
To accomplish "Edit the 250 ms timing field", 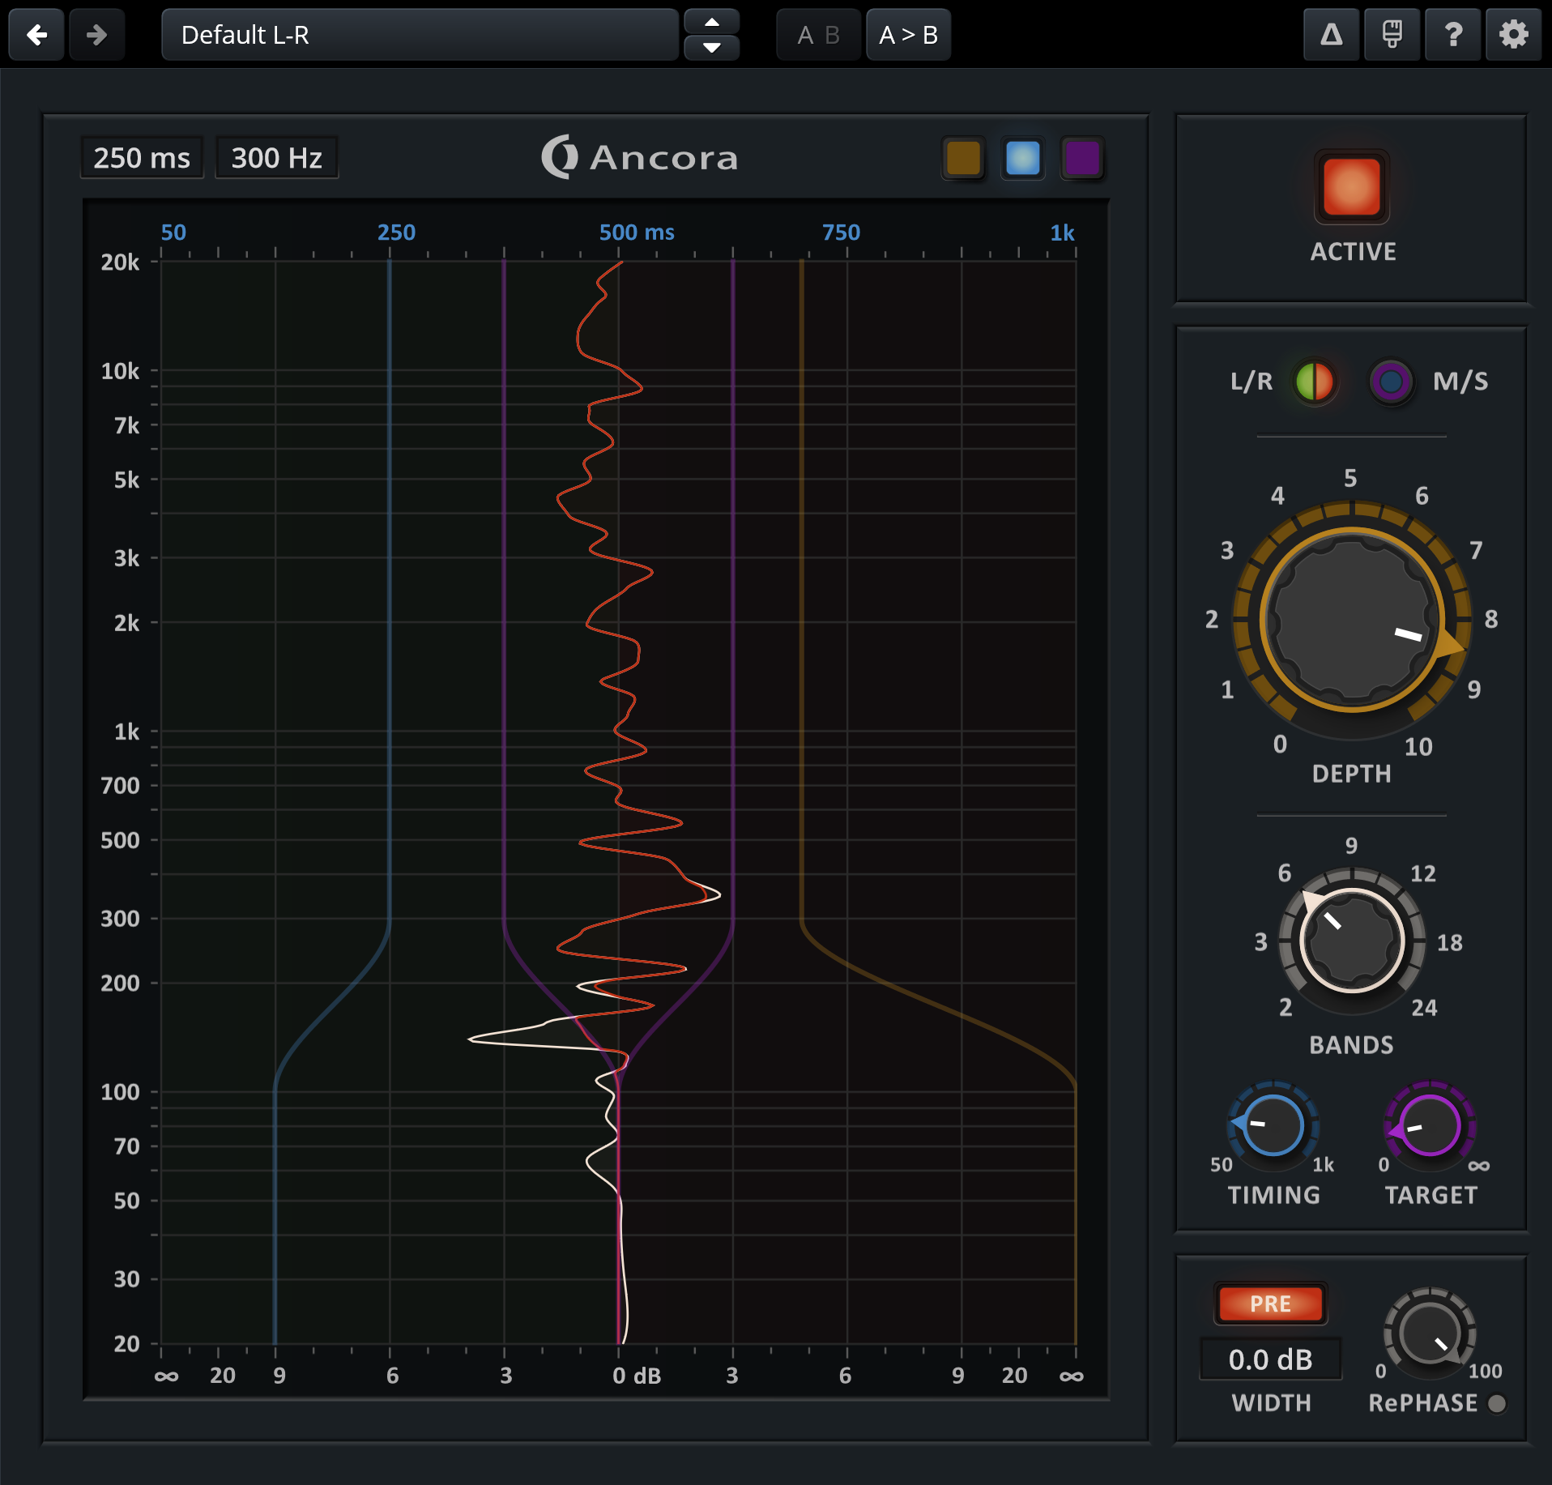I will pos(142,157).
